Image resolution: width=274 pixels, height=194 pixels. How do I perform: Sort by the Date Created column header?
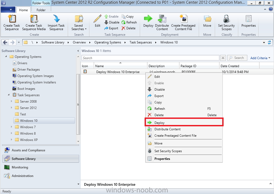point(239,66)
